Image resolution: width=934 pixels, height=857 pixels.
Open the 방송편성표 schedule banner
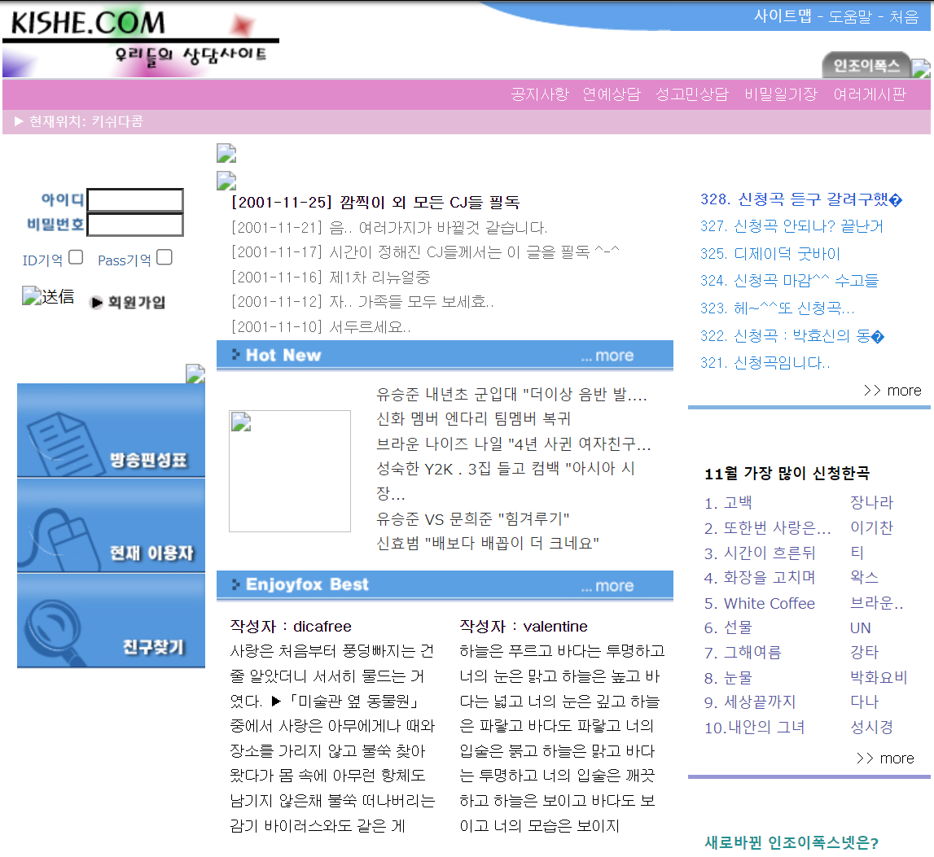pyautogui.click(x=111, y=431)
